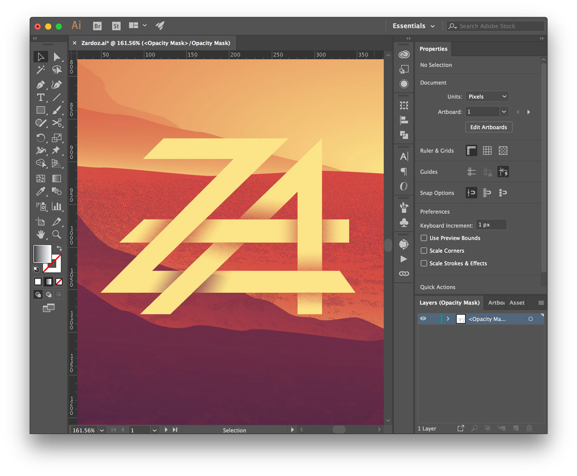Select the Scissors tool
The image size is (577, 476).
tap(57, 123)
